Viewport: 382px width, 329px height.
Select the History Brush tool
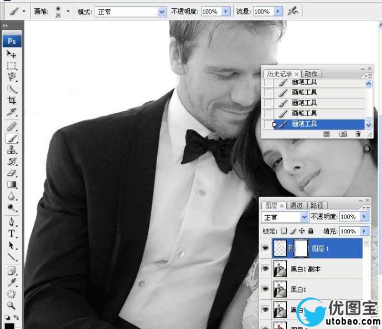coord(11,161)
